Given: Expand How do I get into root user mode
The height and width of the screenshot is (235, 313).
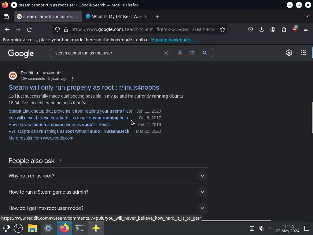Looking at the screenshot, I should [108, 208].
